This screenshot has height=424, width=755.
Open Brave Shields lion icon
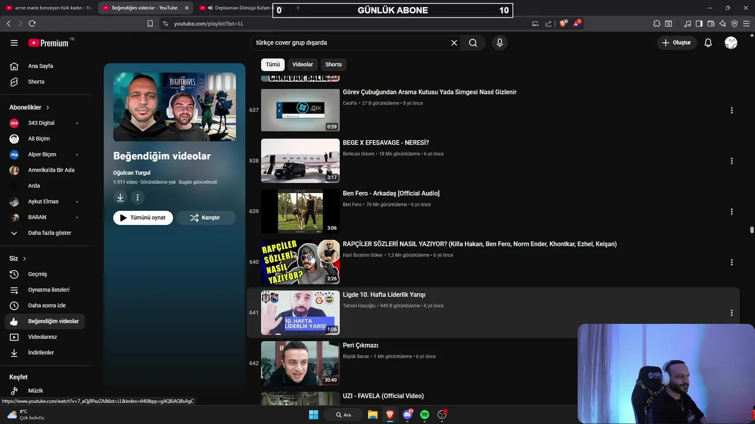(563, 24)
